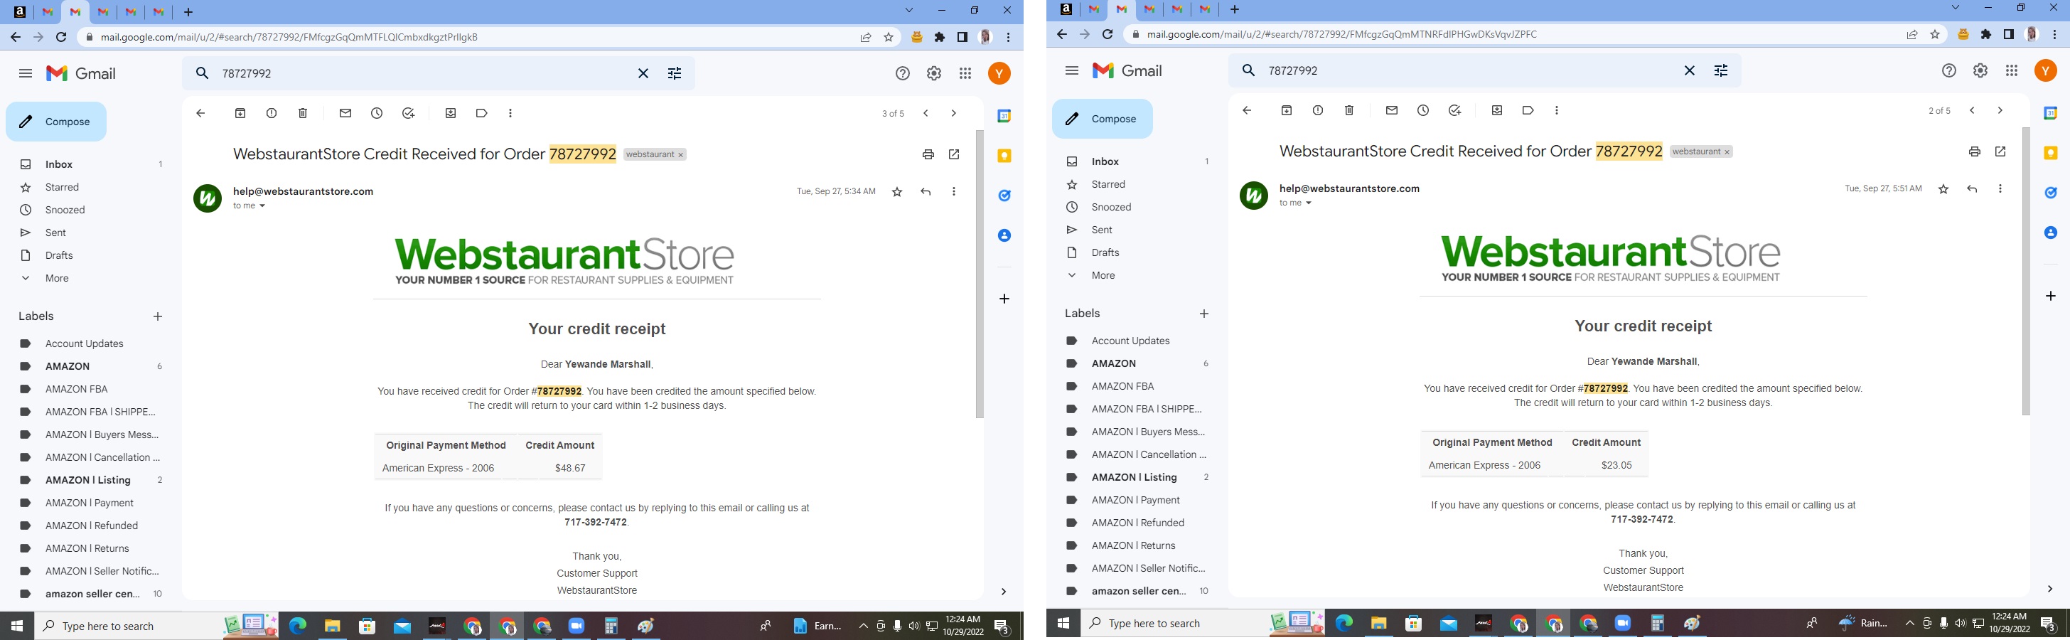Expand More in right Gmail sidebar

[1103, 275]
